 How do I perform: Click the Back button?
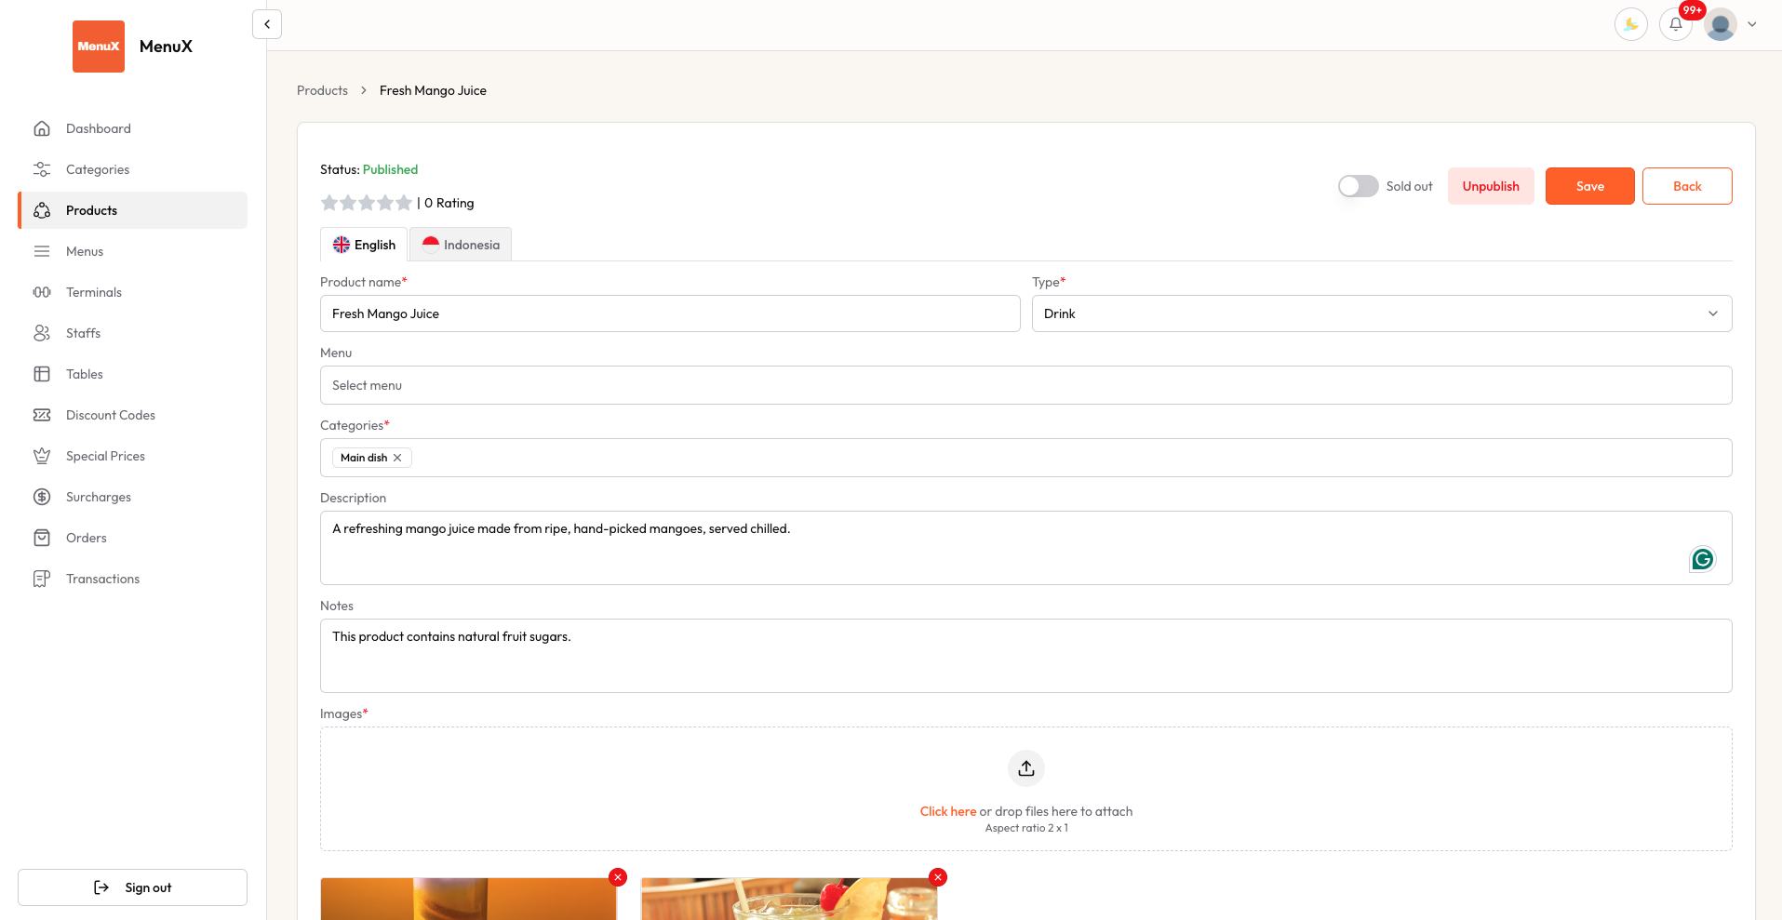tap(1687, 186)
